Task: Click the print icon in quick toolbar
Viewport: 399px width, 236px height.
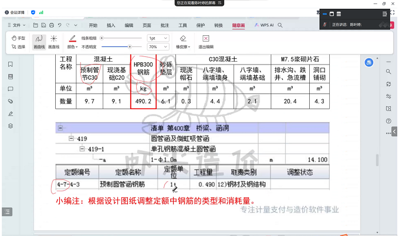Action: tap(52, 25)
